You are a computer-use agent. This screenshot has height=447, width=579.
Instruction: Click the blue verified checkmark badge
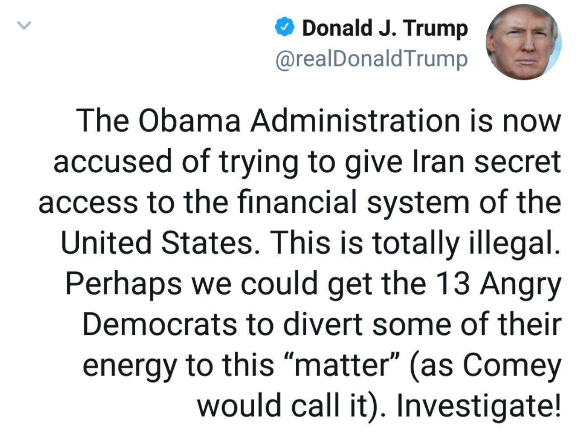point(285,28)
